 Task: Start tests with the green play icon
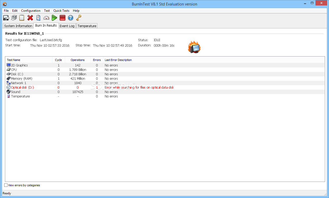click(x=54, y=18)
